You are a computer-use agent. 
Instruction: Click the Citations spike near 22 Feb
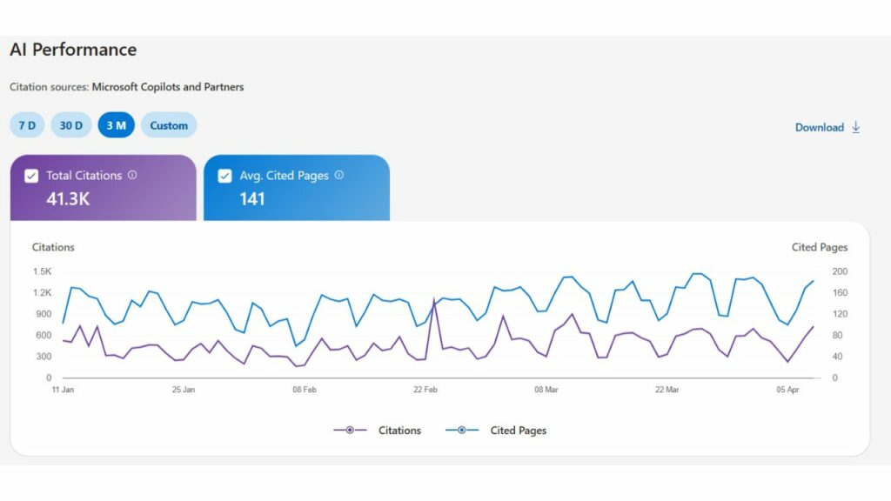coord(434,297)
